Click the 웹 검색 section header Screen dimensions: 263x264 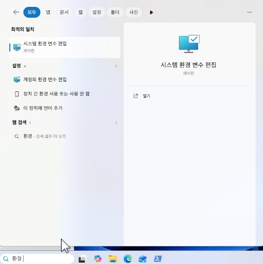point(19,122)
